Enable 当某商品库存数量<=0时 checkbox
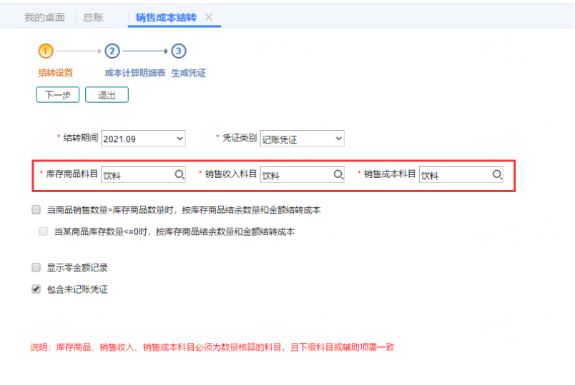This screenshot has height=385, width=575. [44, 231]
